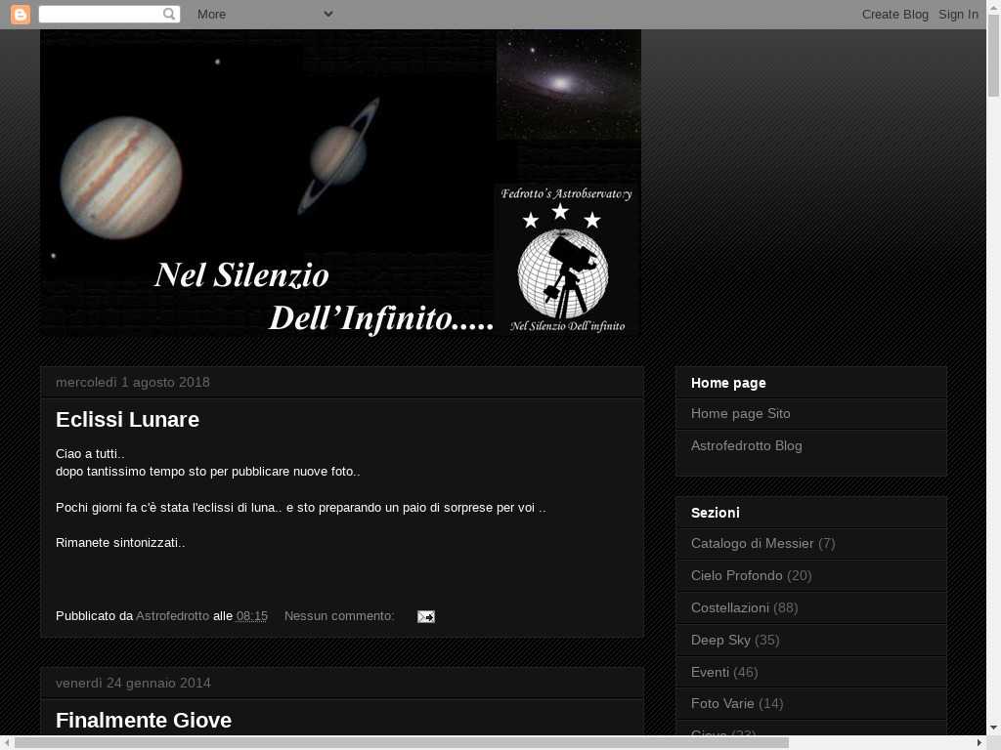The height and width of the screenshot is (750, 1001).
Task: Select the Catalogo di Messier section
Action: (752, 543)
